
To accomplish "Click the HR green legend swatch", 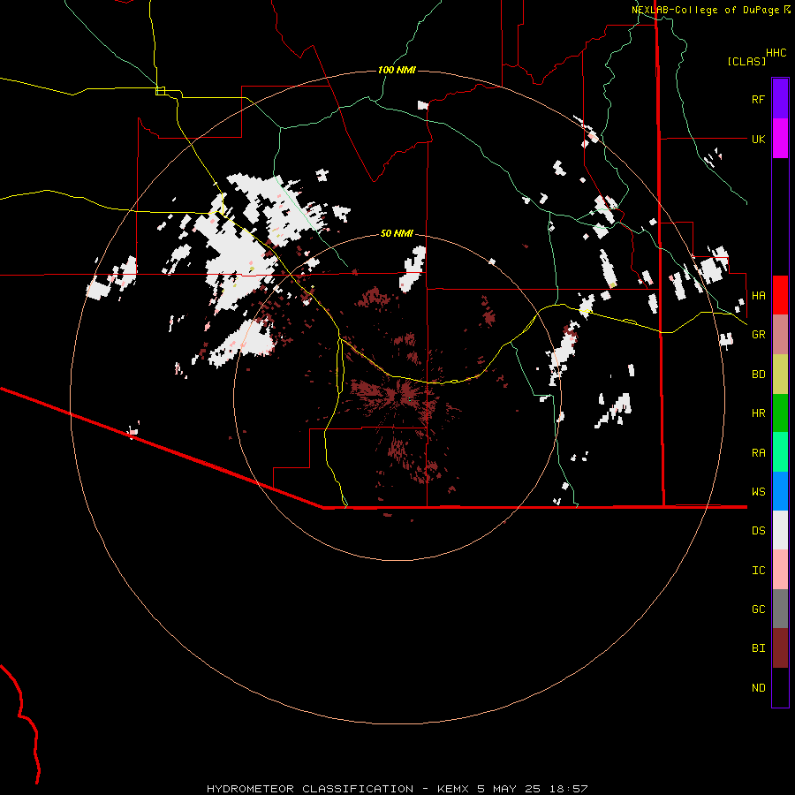I will [780, 413].
